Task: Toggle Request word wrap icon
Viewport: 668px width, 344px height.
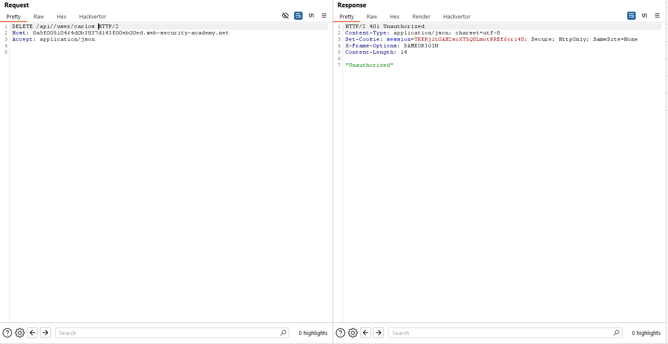Action: pos(298,15)
